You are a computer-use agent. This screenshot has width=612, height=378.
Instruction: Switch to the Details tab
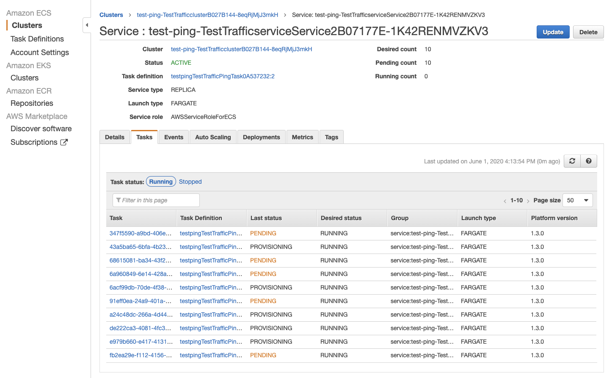115,137
